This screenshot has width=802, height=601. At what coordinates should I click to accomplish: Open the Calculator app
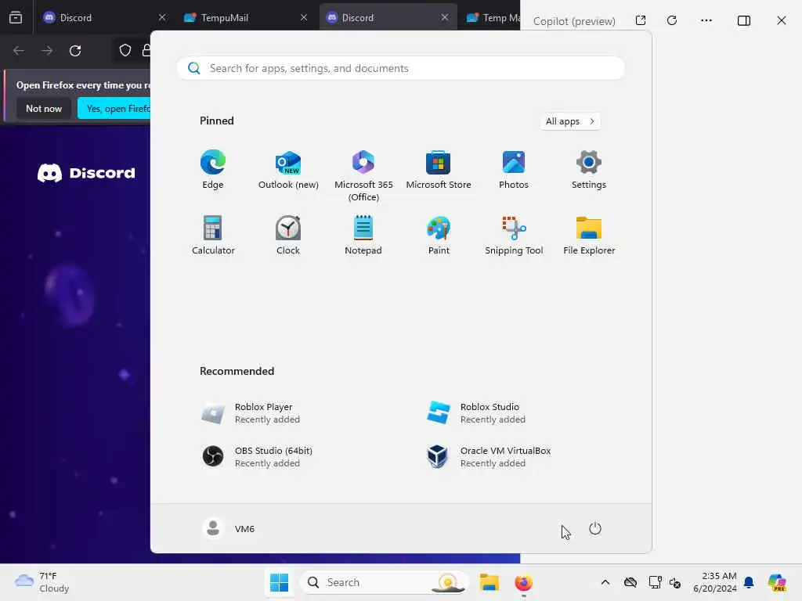(x=213, y=235)
